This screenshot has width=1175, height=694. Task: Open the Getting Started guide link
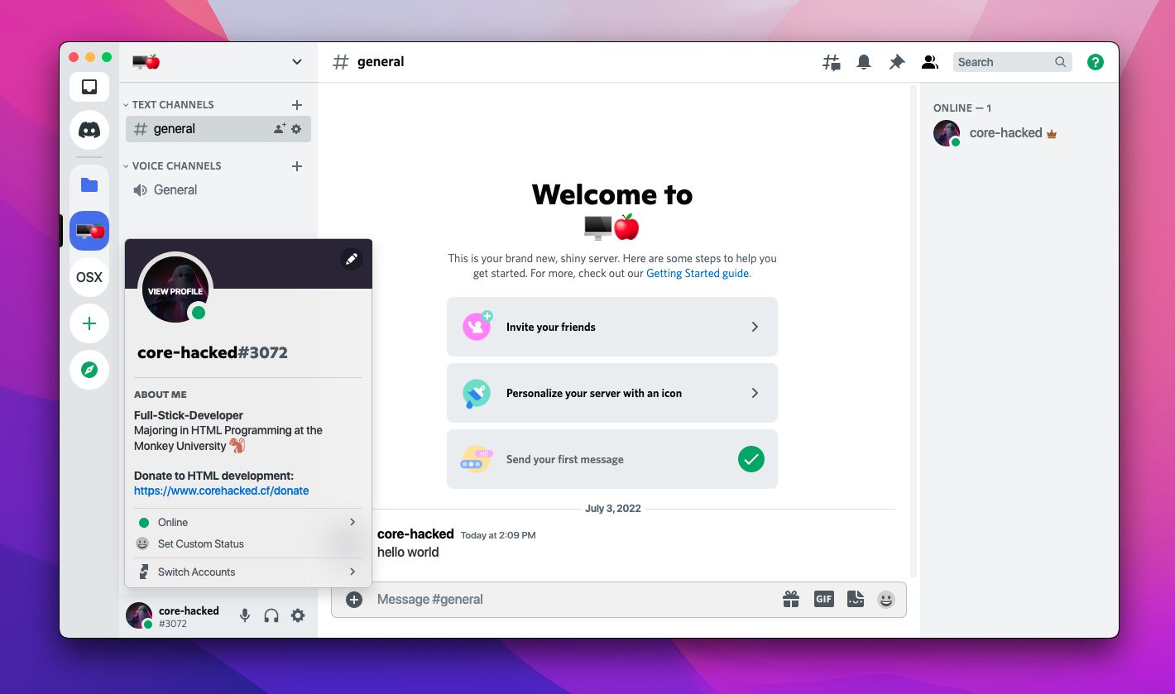[698, 274]
